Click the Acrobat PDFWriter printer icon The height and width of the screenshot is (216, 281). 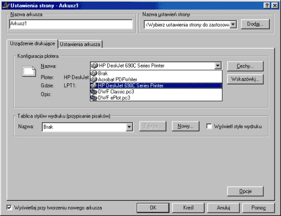[x=94, y=79]
